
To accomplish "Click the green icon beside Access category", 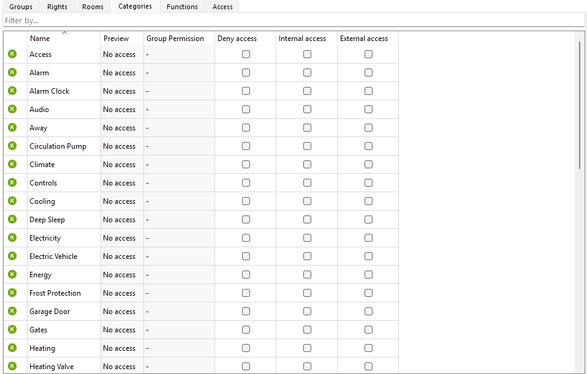I will (x=12, y=54).
